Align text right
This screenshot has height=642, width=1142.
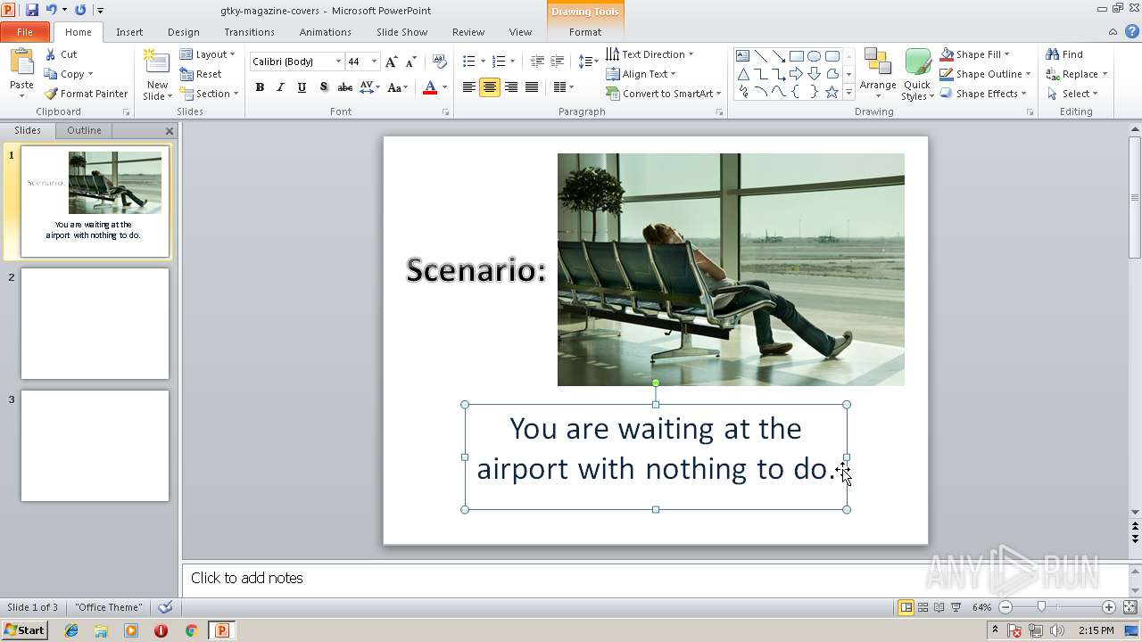point(511,87)
